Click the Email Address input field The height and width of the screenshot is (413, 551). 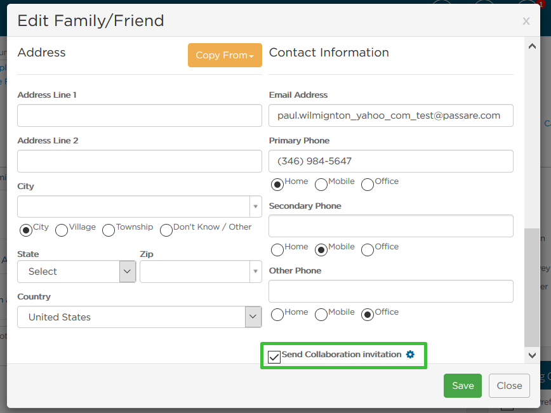390,115
